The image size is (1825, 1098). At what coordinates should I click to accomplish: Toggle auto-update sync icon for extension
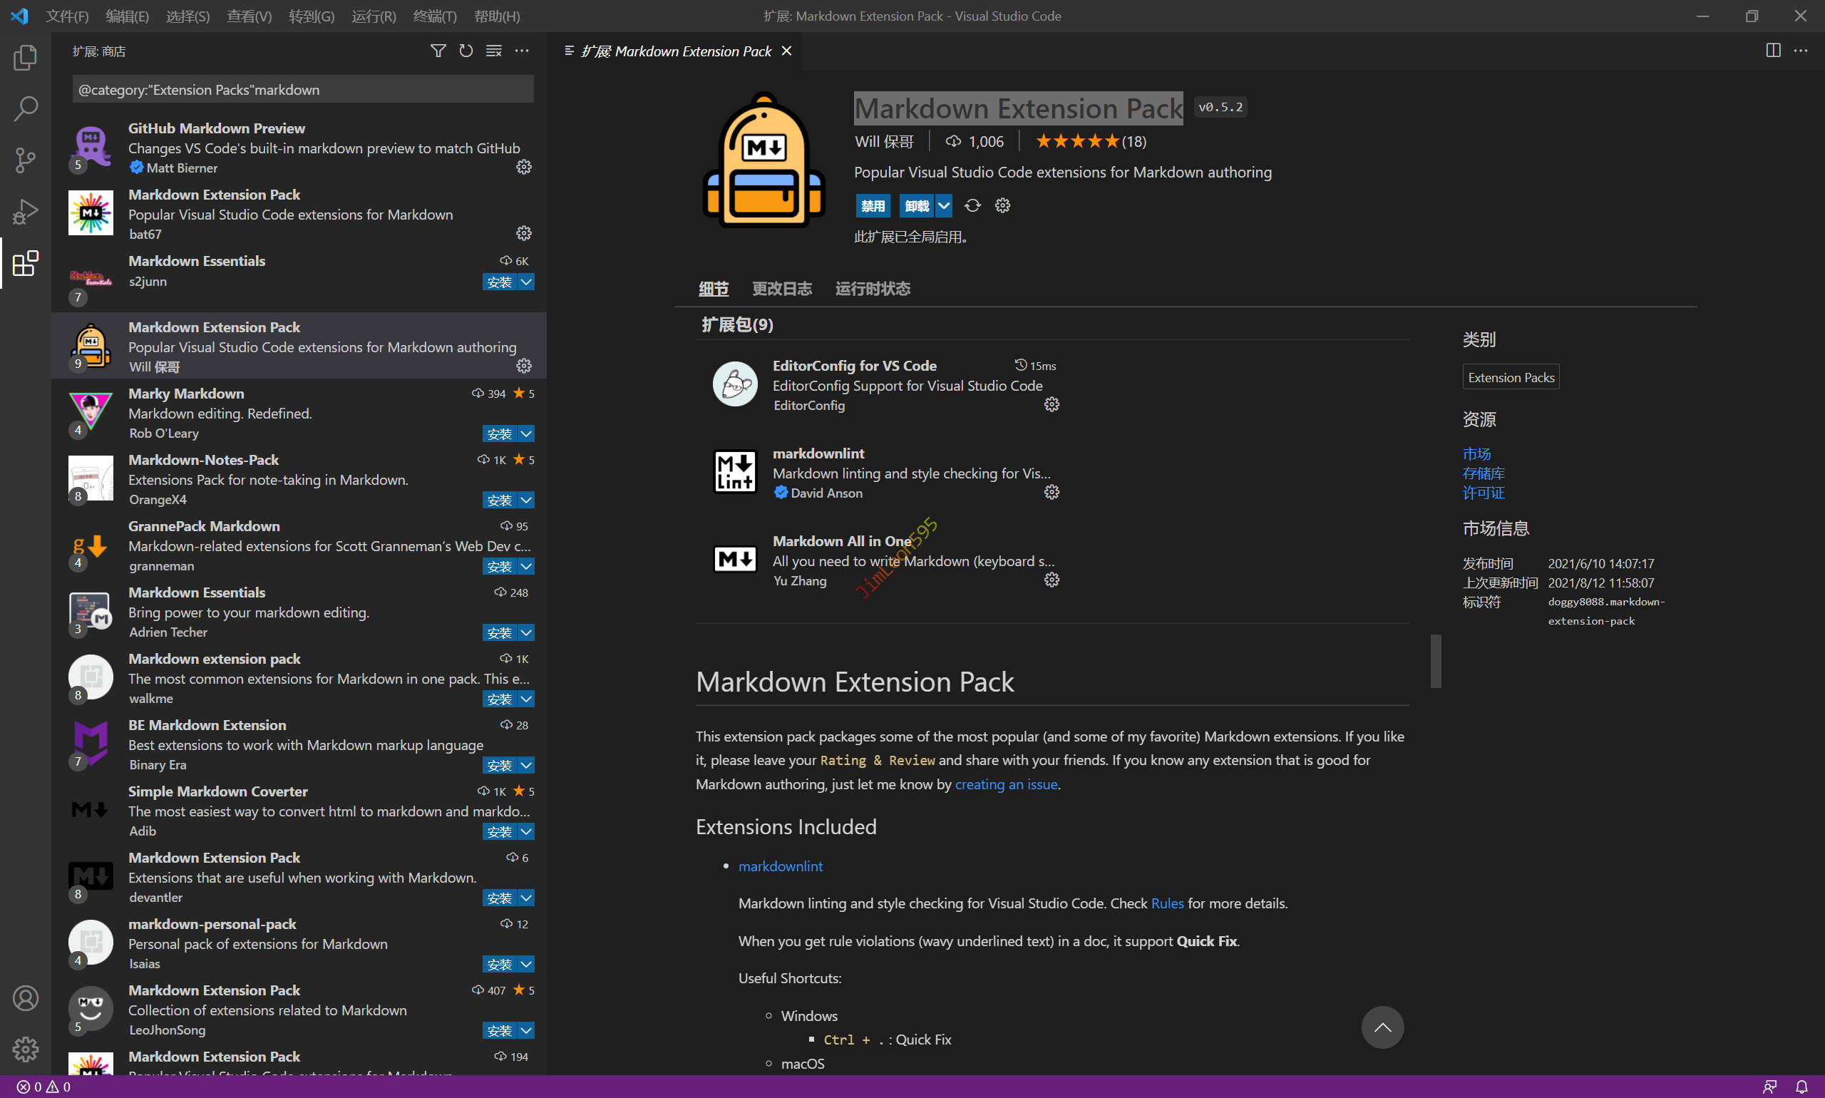[972, 205]
